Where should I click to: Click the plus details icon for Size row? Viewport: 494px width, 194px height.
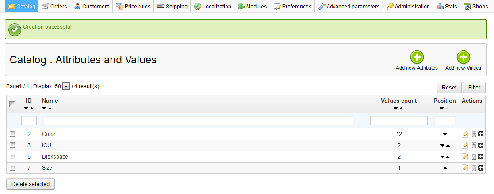click(x=481, y=168)
